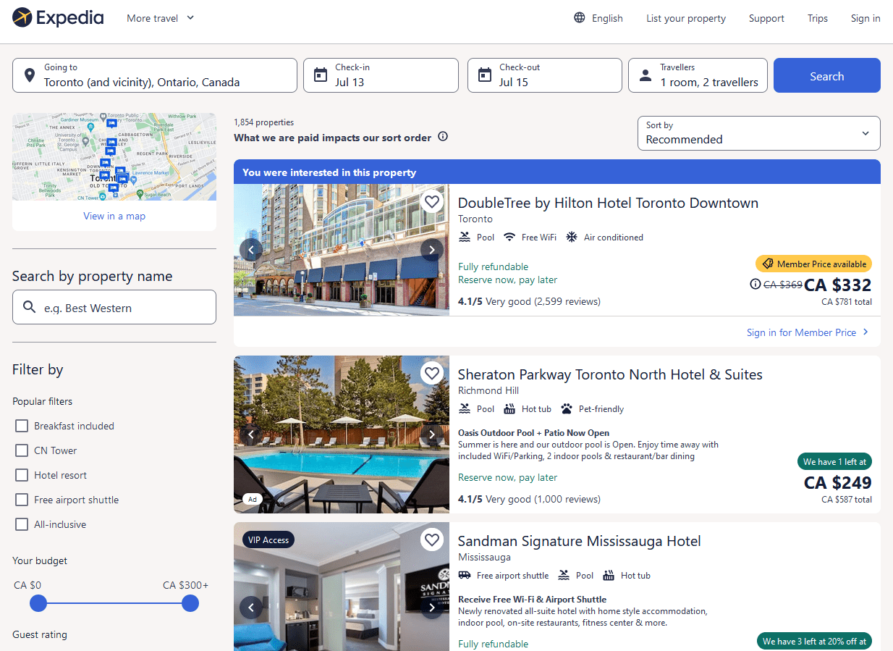Open the Check-in date picker

click(x=381, y=75)
